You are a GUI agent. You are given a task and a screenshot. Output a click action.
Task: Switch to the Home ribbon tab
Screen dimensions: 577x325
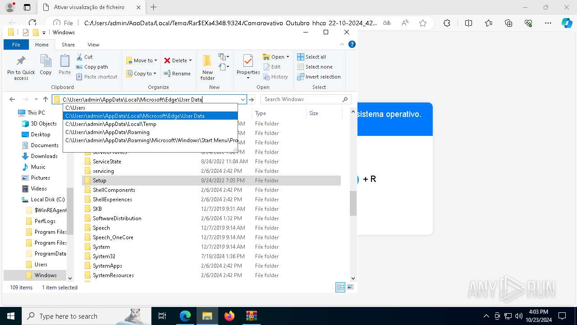42,45
